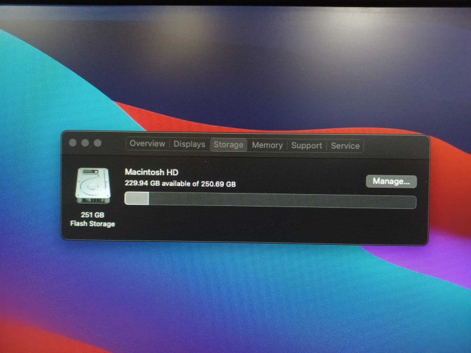Click the Manage... storage button
The width and height of the screenshot is (471, 353).
click(391, 182)
